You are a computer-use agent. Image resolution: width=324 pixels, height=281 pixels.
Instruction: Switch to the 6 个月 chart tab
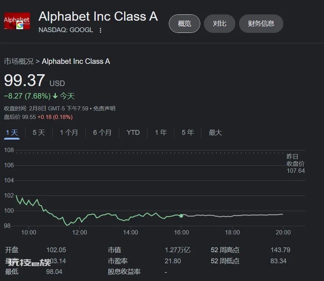coord(102,133)
